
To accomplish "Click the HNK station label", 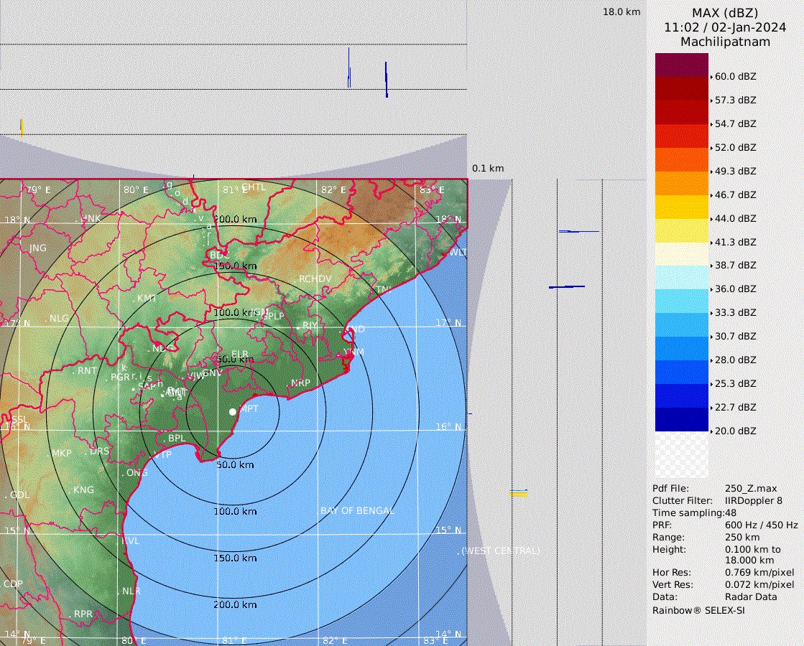I will [91, 218].
